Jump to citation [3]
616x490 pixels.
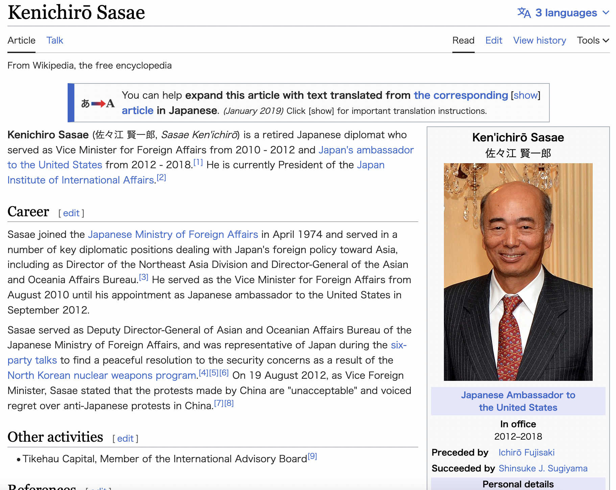144,277
